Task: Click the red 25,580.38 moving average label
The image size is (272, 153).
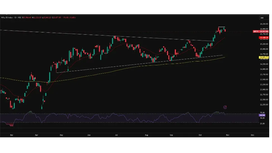Action: point(264,37)
